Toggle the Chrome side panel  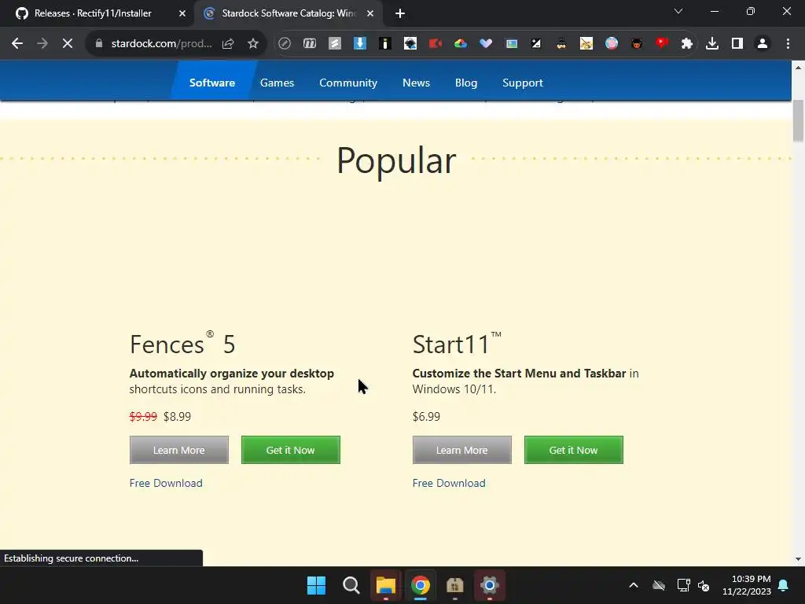(737, 44)
